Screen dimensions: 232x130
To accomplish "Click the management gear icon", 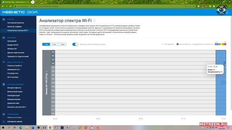I will click(x=4, y=114).
